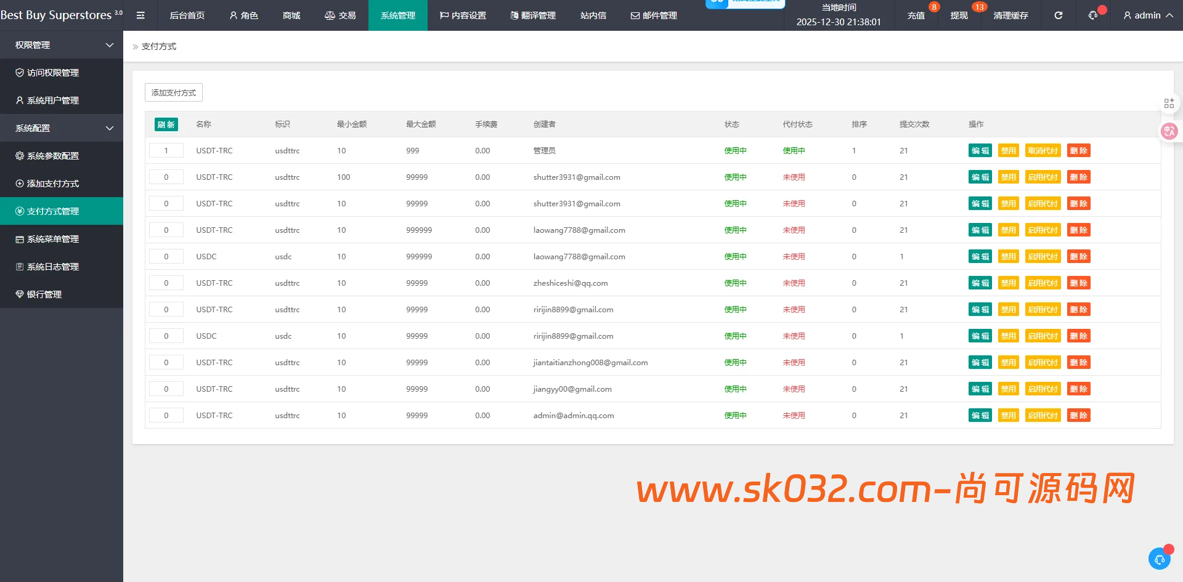Open the admin user dropdown
Screen dimensions: 1183x582
[x=1147, y=15]
